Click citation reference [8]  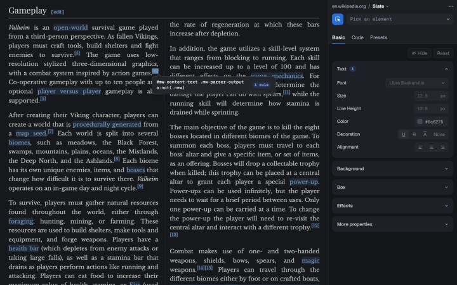tap(117, 159)
